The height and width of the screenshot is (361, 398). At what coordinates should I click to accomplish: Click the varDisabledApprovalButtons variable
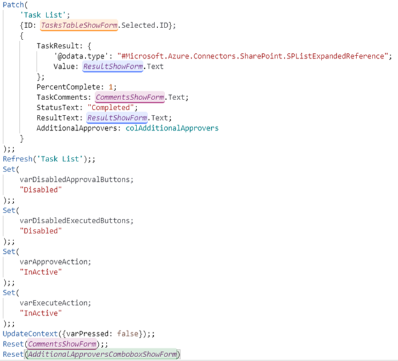(x=75, y=179)
